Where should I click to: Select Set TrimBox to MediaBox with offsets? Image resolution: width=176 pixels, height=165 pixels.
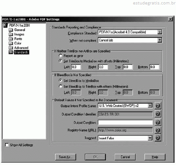(x=60, y=61)
